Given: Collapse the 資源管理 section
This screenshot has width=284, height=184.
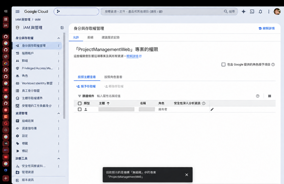Looking at the screenshot, I should [x=59, y=113].
